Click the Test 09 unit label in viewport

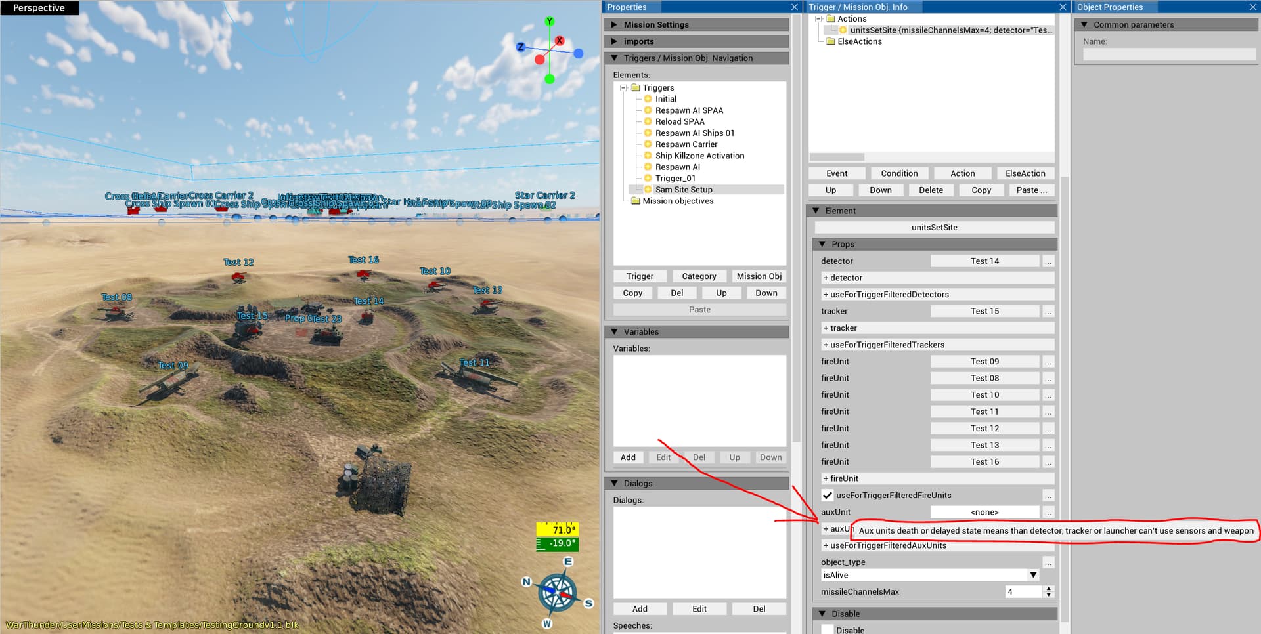(x=173, y=366)
